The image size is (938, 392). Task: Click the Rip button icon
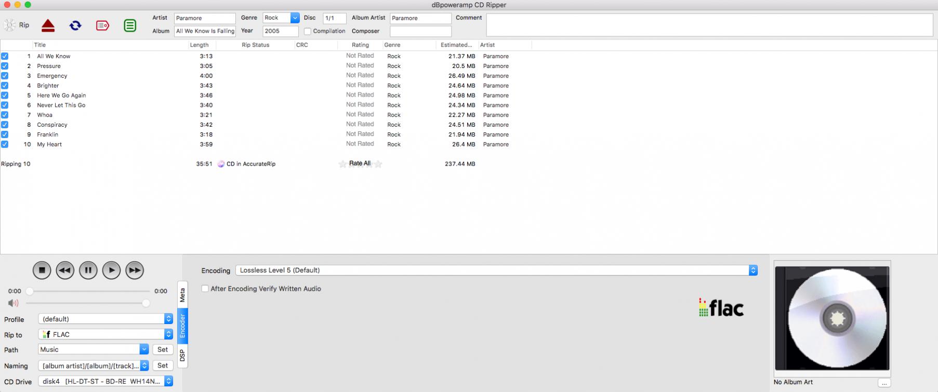click(10, 25)
